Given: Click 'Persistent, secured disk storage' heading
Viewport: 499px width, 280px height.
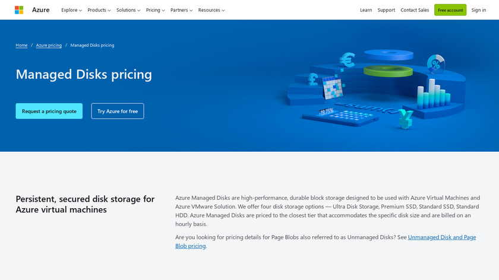Looking at the screenshot, I should 85,204.
